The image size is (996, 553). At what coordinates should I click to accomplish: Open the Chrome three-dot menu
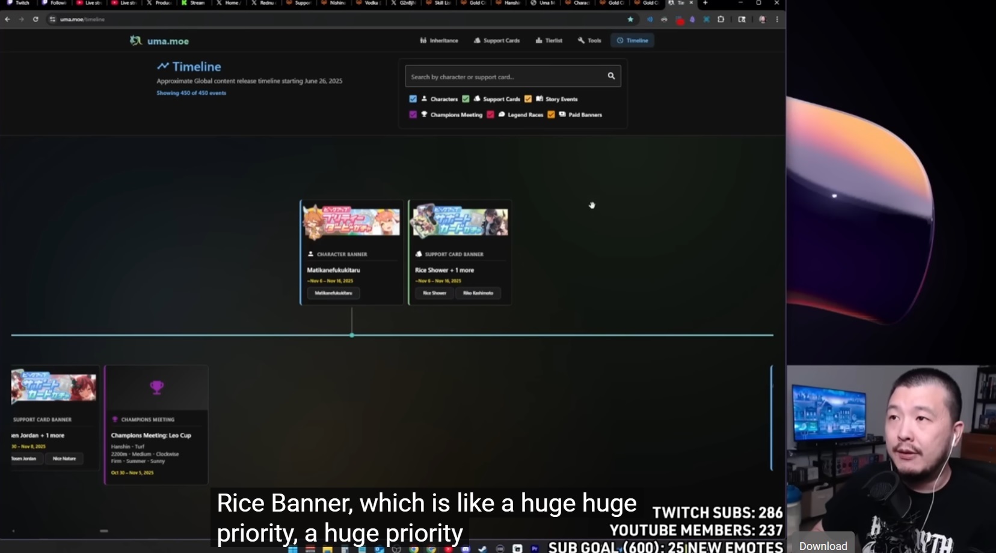point(777,19)
